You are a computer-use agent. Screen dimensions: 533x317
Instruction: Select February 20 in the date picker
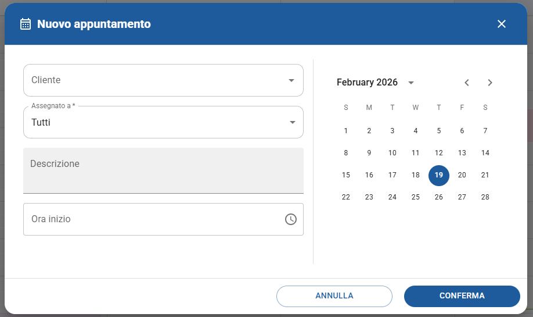462,175
